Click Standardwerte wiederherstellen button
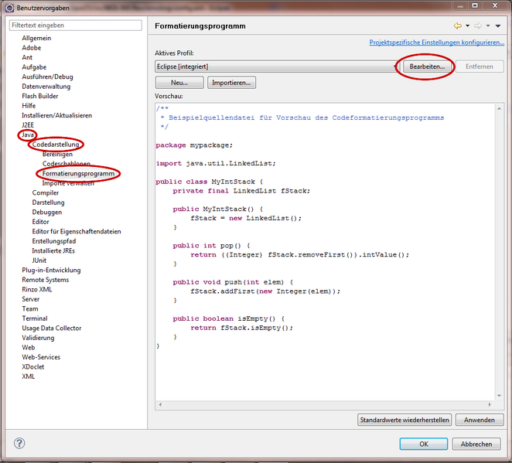 (x=404, y=420)
